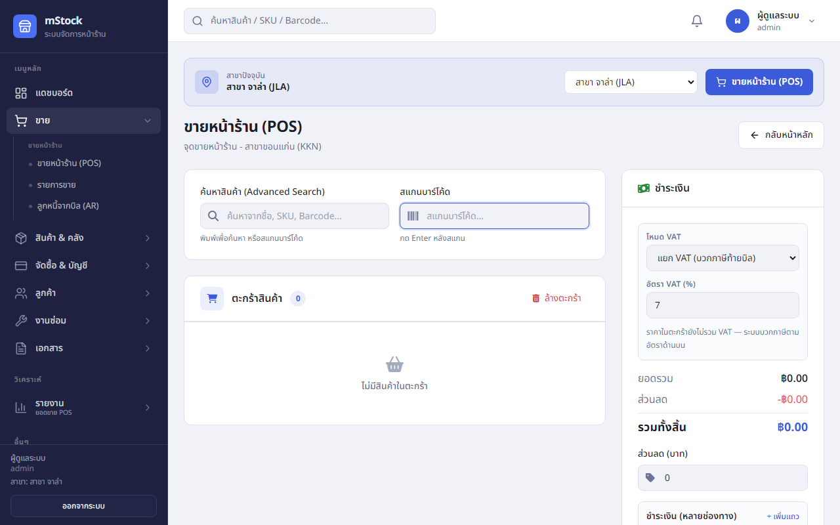
Task: Expand the งานซ่อม chevron
Action: [148, 321]
